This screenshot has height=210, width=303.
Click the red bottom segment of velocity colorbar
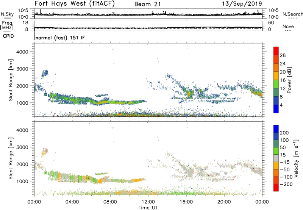pyautogui.click(x=276, y=188)
